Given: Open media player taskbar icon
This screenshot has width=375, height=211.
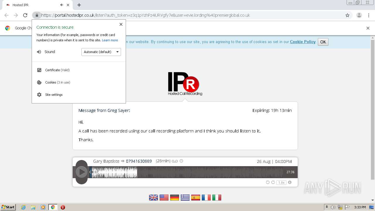Looking at the screenshot, I should pos(43,207).
